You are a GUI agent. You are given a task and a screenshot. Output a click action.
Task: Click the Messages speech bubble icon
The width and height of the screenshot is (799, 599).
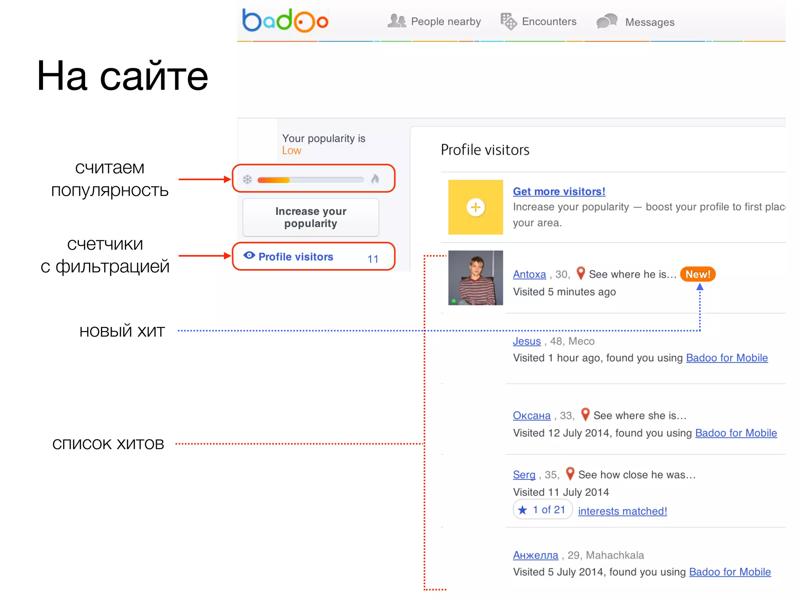(607, 21)
